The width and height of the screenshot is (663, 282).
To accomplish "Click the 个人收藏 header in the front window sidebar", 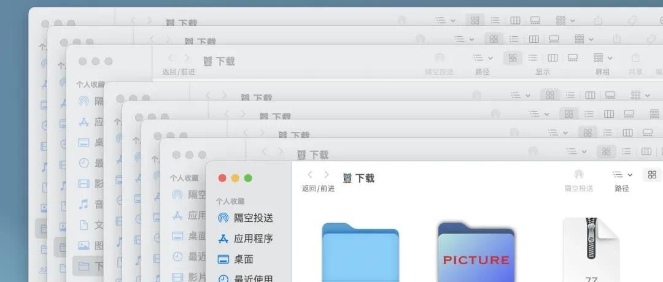I will click(230, 201).
